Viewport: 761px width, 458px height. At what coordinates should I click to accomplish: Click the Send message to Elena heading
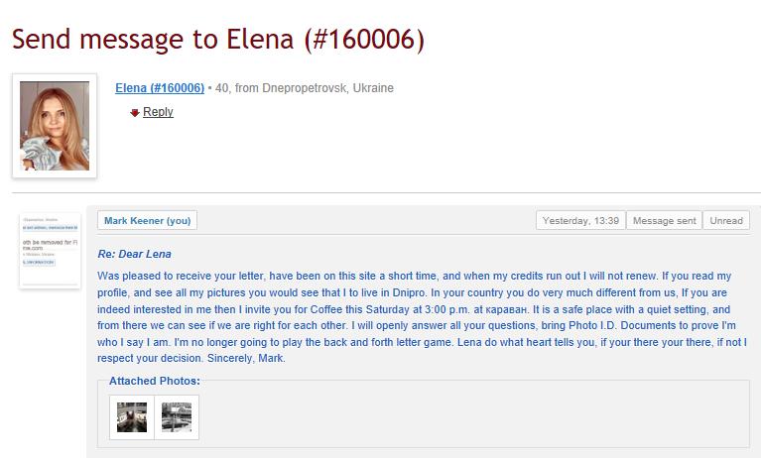coord(218,39)
